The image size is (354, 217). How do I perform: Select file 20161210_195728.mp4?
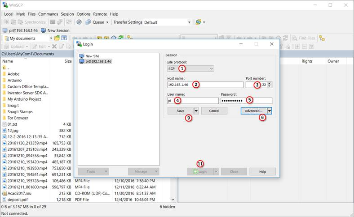pos(27,181)
